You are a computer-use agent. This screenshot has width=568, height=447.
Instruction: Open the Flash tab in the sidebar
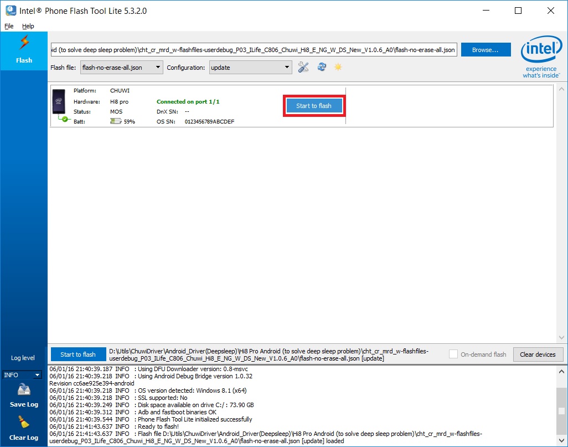click(24, 50)
